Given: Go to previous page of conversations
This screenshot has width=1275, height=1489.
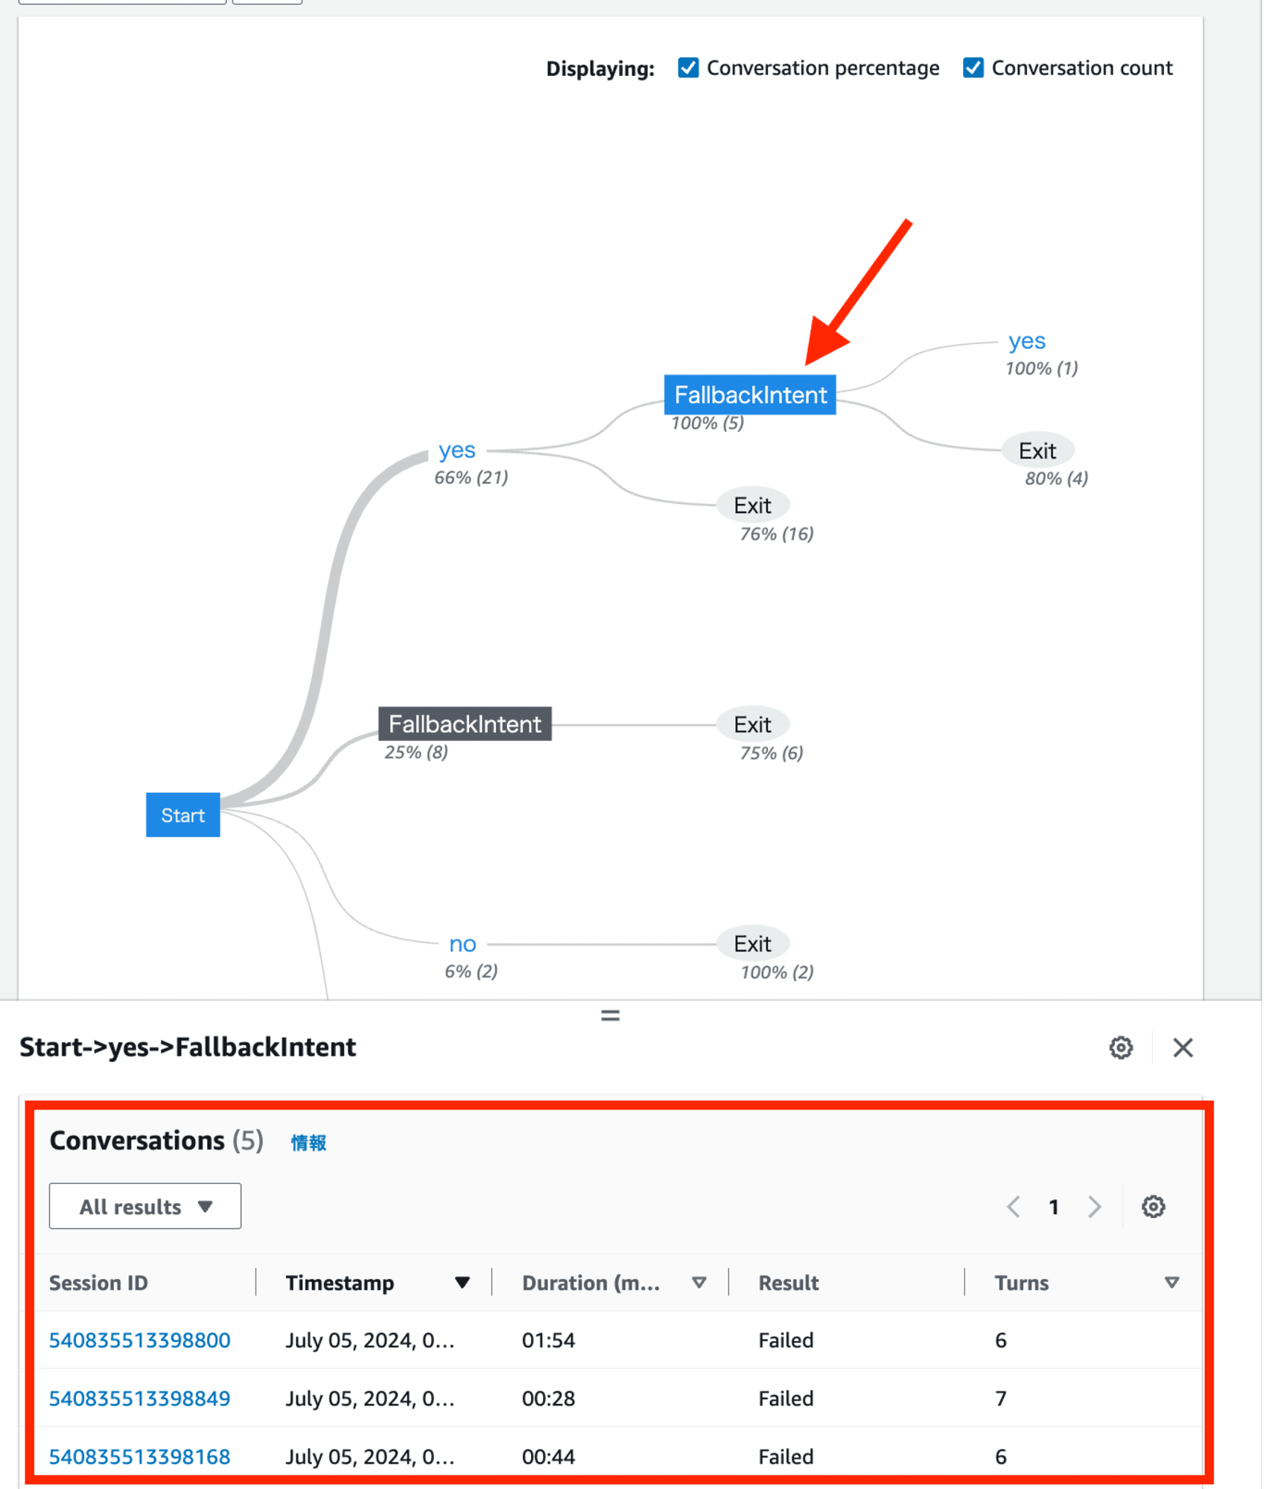Looking at the screenshot, I should coord(1014,1206).
